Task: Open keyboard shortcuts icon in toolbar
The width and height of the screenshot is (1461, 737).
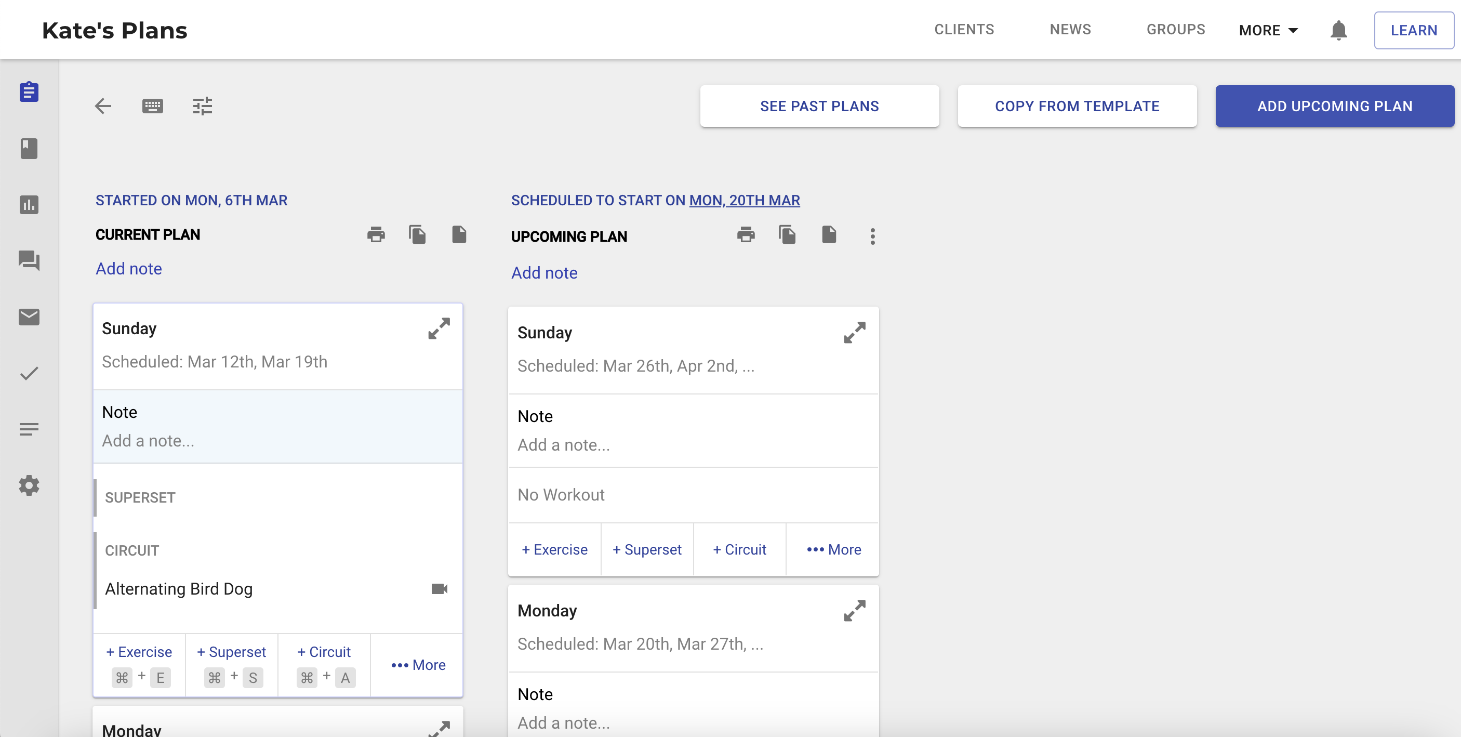Action: click(152, 106)
